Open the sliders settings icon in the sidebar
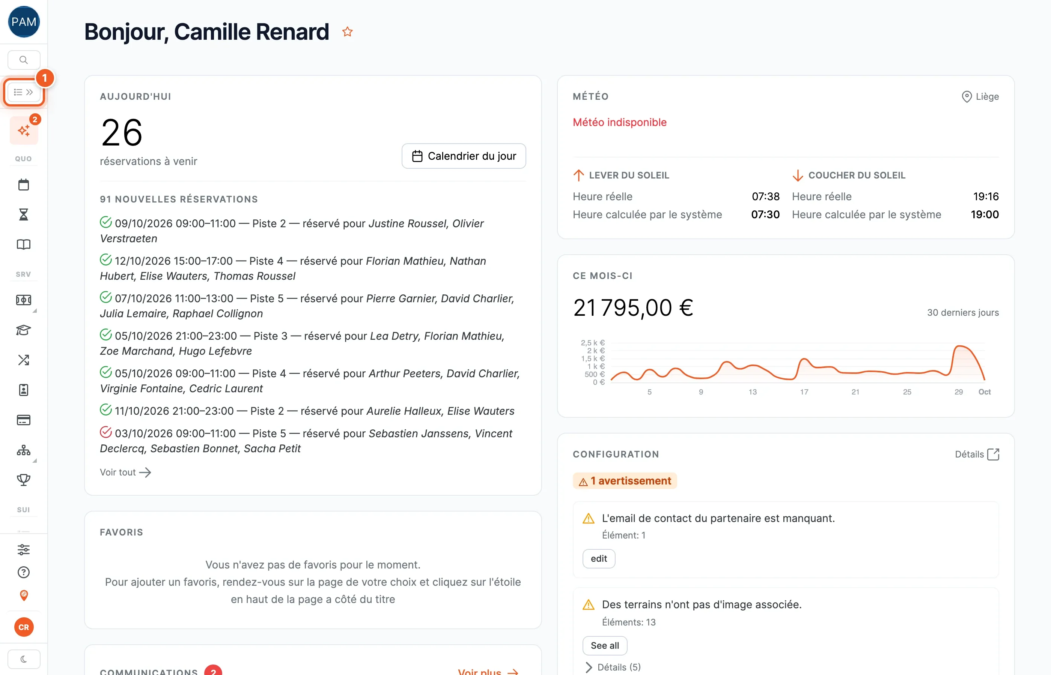Screen dimensions: 1051x675 [x=24, y=549]
